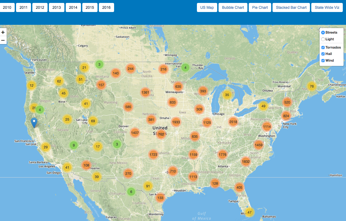The image size is (346, 221).
Task: Toggle the Hail layer checkbox
Action: 323,54
